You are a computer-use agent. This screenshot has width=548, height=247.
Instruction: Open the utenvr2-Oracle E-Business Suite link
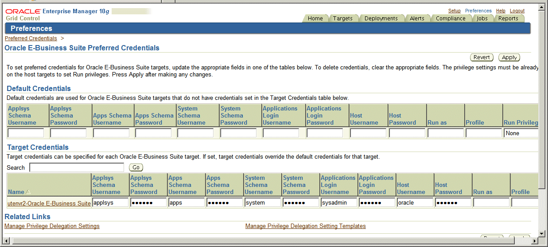click(x=49, y=203)
